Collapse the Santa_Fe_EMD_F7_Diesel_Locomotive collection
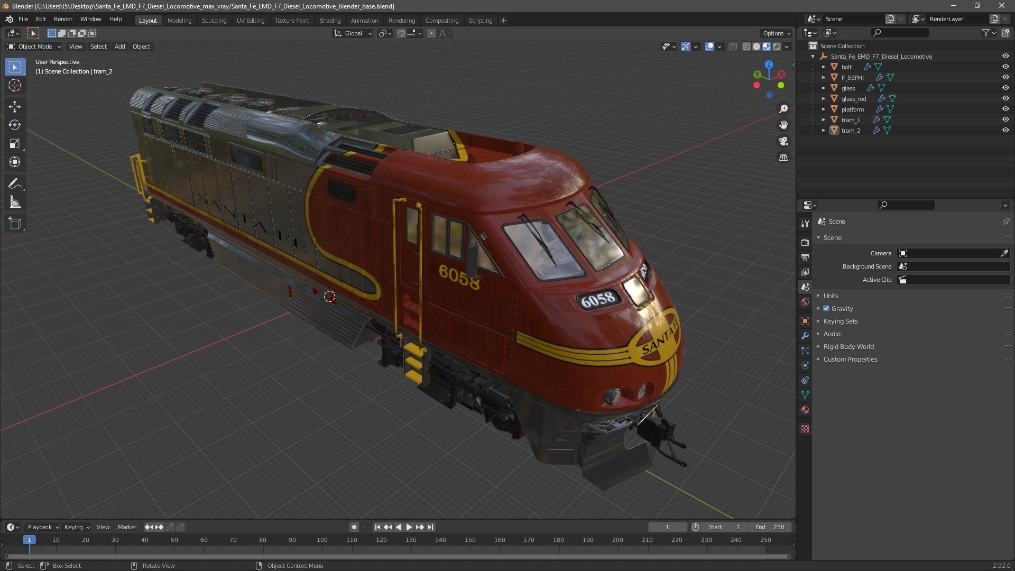 (813, 56)
